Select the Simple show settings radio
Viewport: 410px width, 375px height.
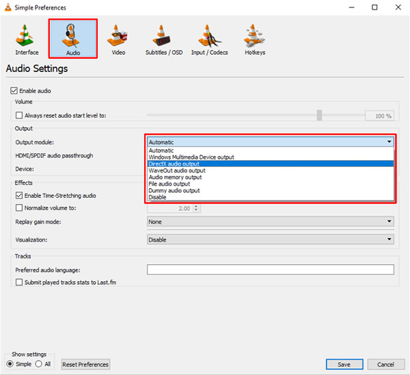(x=10, y=364)
